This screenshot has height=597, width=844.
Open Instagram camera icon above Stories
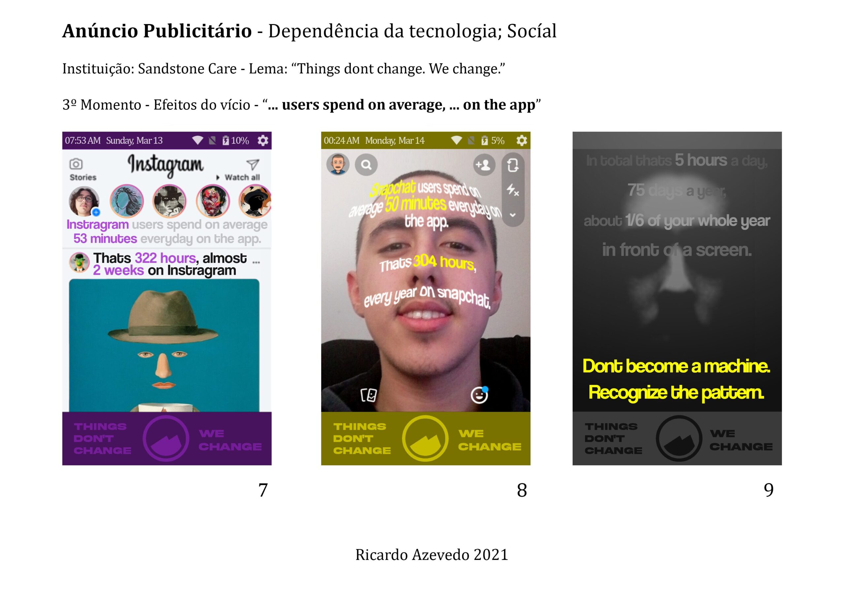click(76, 164)
